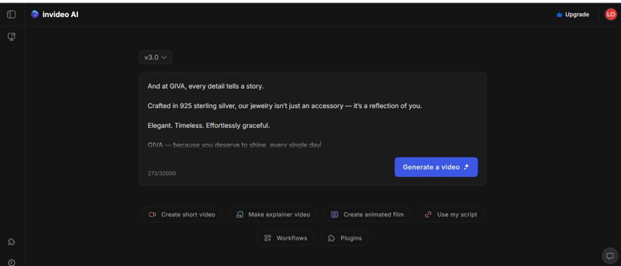Toggle the sidebar panel icon
The height and width of the screenshot is (266, 621).
point(11,15)
